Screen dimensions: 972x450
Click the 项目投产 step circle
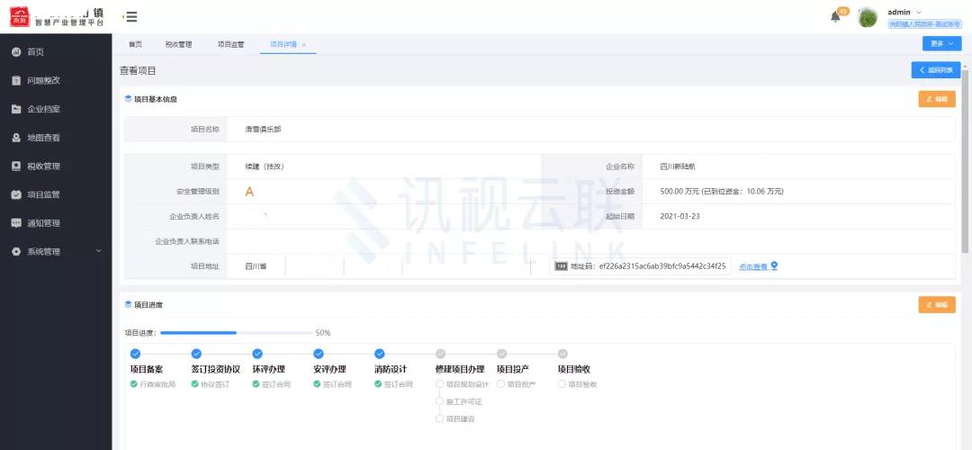[502, 354]
